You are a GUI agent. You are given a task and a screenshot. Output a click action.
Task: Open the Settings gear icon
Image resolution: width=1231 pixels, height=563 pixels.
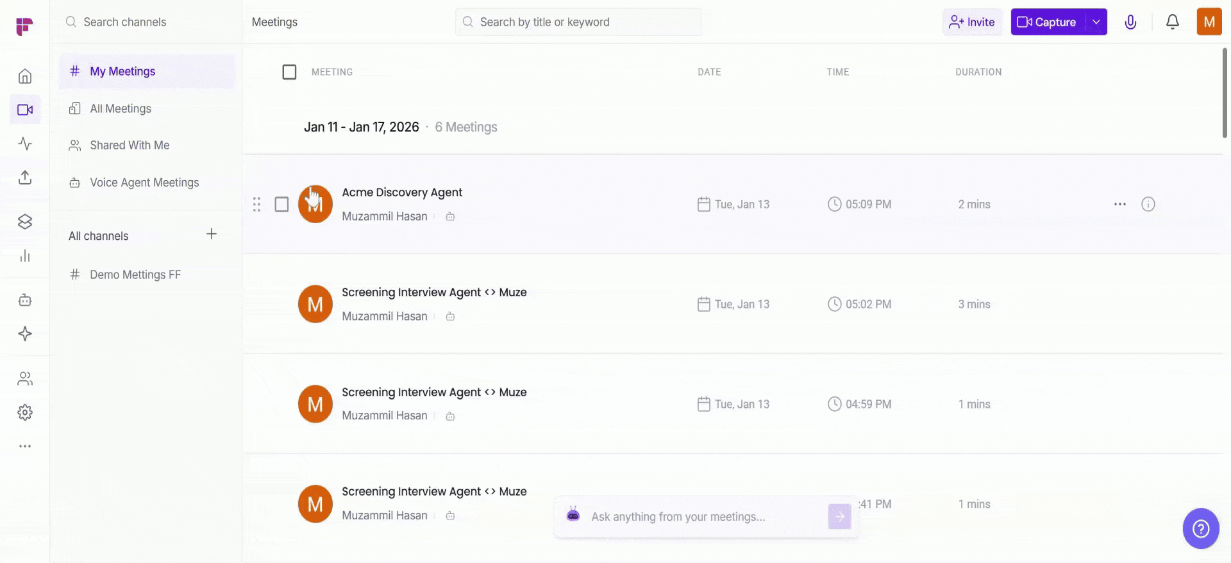pos(25,412)
